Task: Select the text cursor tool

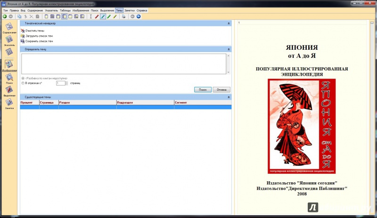Action: (x=91, y=16)
